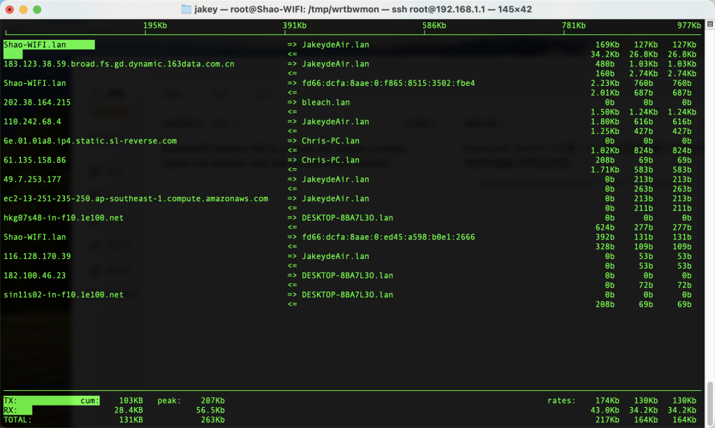The height and width of the screenshot is (428, 715).
Task: Click the ec2 amazonaws.com hostname row
Action: click(x=135, y=199)
